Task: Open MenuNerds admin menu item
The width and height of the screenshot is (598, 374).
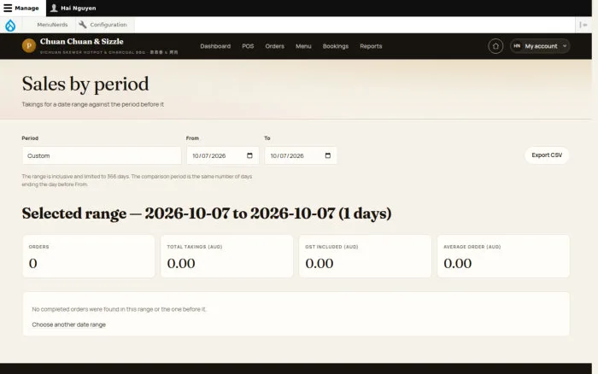Action: tap(52, 25)
